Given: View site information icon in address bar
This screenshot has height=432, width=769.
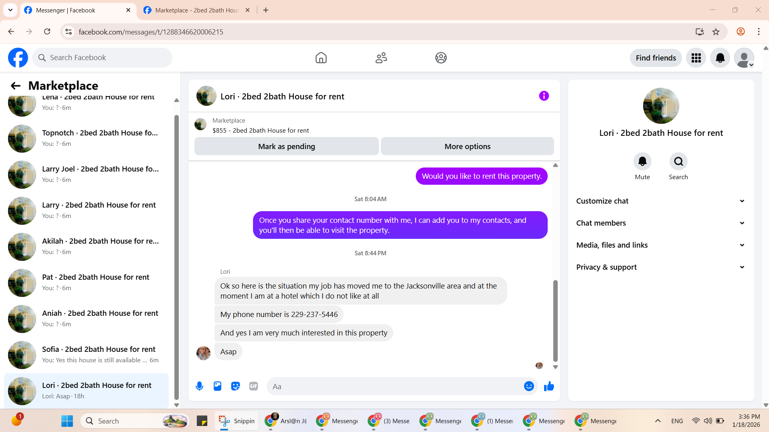Looking at the screenshot, I should point(69,32).
